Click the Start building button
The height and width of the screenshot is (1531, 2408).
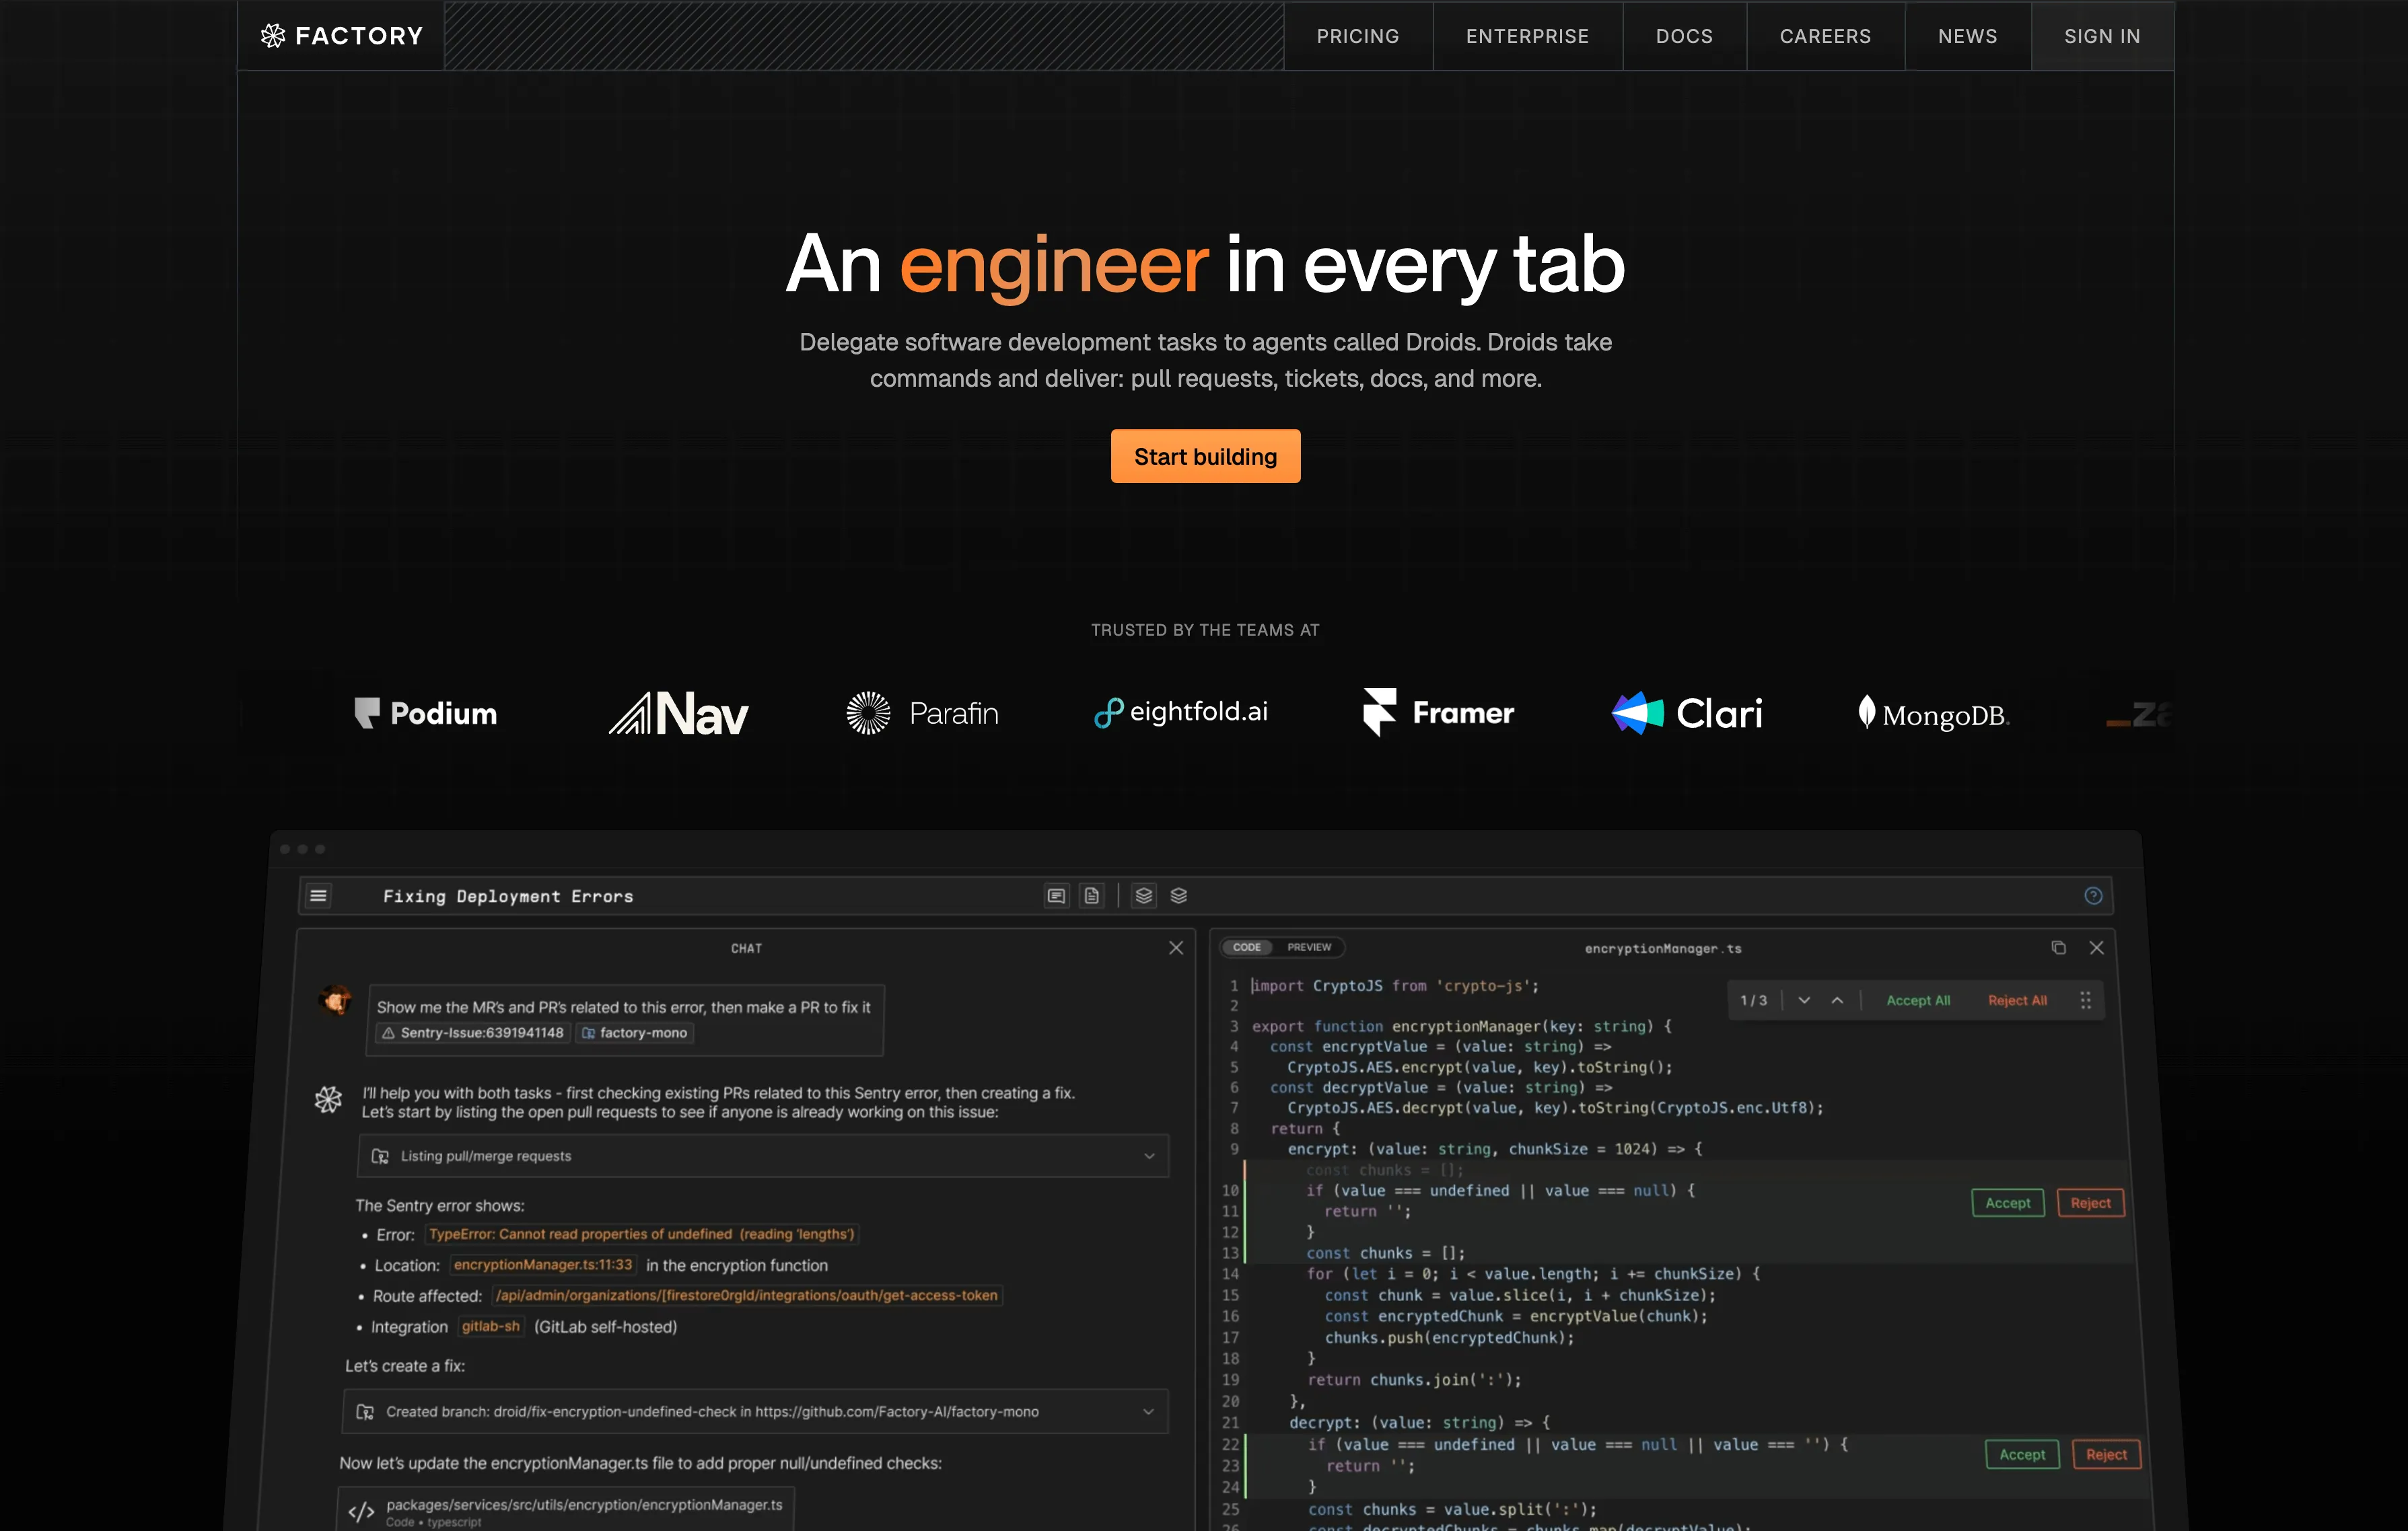1205,457
